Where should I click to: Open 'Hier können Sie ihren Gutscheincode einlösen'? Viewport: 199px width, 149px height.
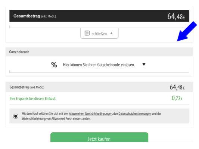click(99, 65)
